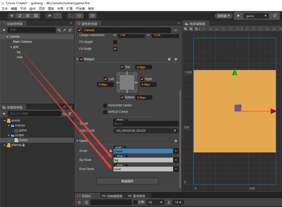Image resolution: width=282 pixels, height=207 pixels.
Task: Open the Widget component gear settings
Action: [176, 59]
